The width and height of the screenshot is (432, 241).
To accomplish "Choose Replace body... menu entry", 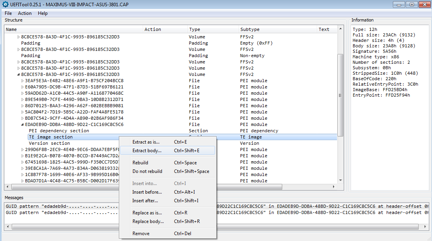I will [167, 221].
